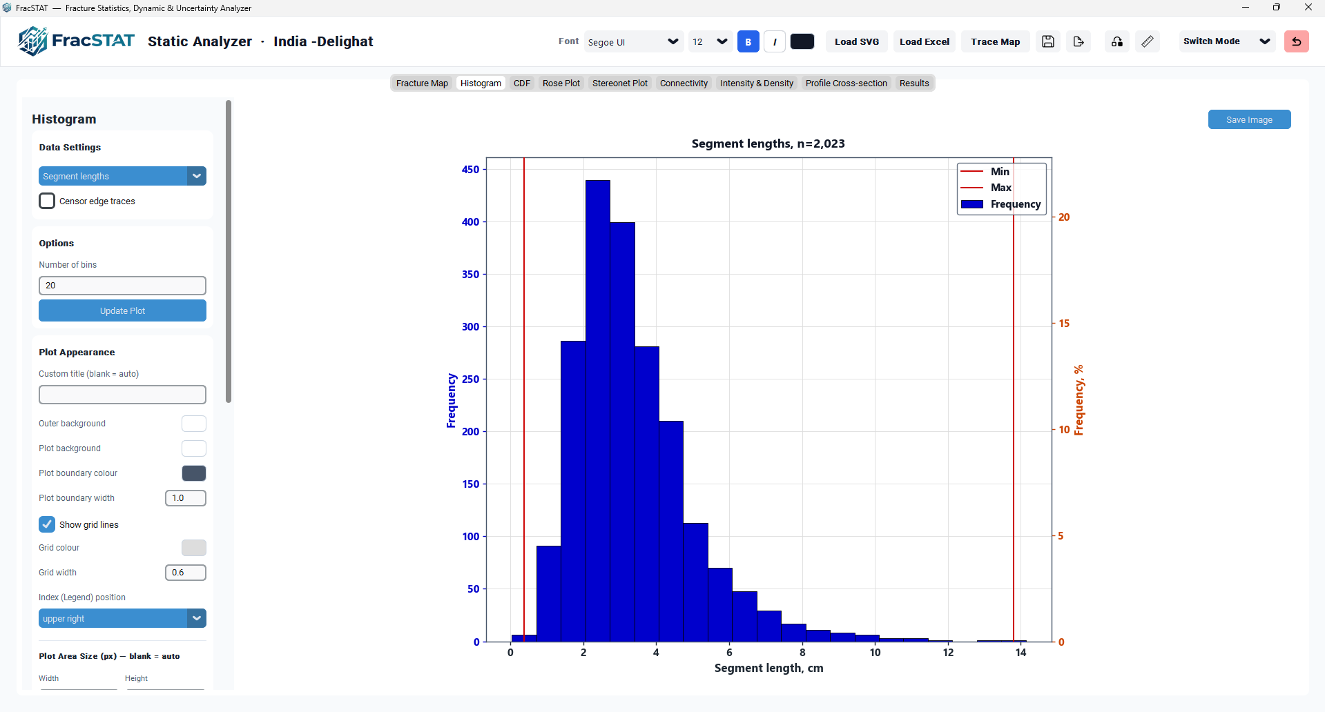Screen dimensions: 1325x712
Task: Open the upper right legend position dropdown
Action: click(x=122, y=618)
